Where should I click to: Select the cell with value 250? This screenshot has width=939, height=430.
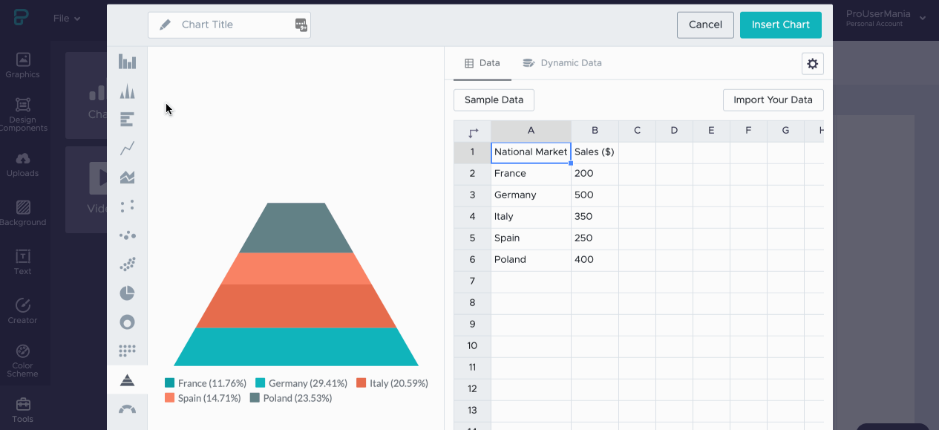click(x=595, y=238)
